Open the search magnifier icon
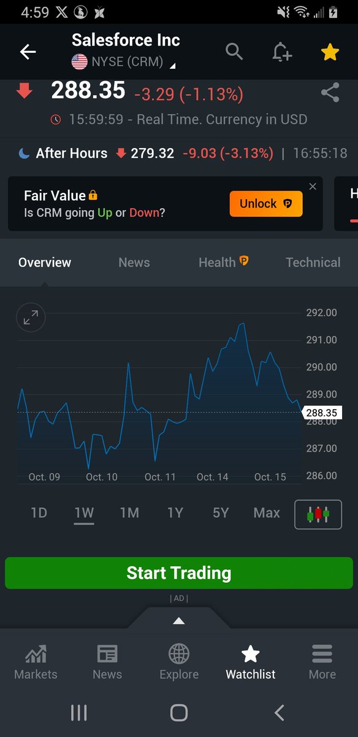Image resolution: width=358 pixels, height=737 pixels. [x=234, y=52]
